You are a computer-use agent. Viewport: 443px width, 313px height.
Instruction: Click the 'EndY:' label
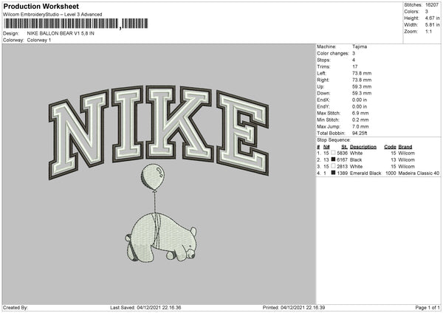click(x=323, y=106)
